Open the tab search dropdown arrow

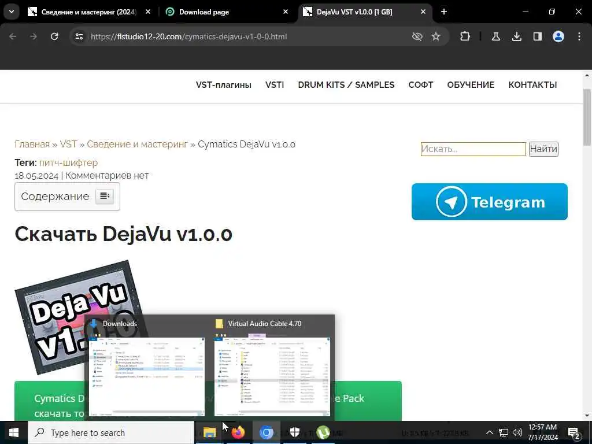pos(12,12)
